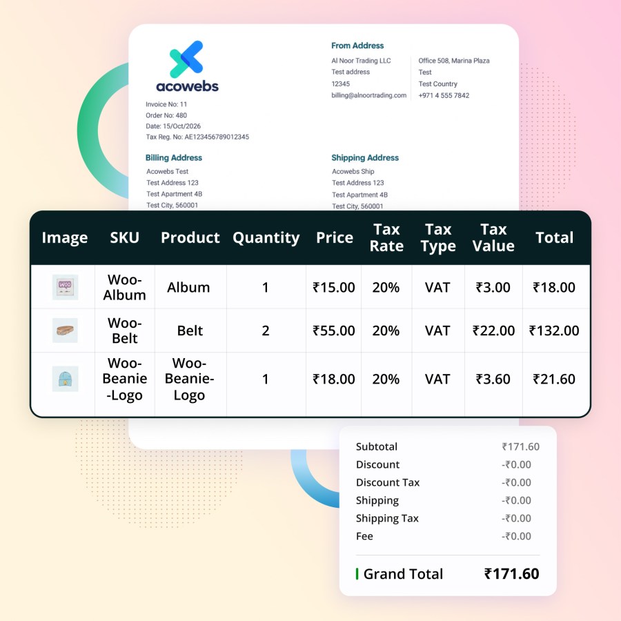Select the Tax Type column header
The height and width of the screenshot is (621, 621).
438,237
